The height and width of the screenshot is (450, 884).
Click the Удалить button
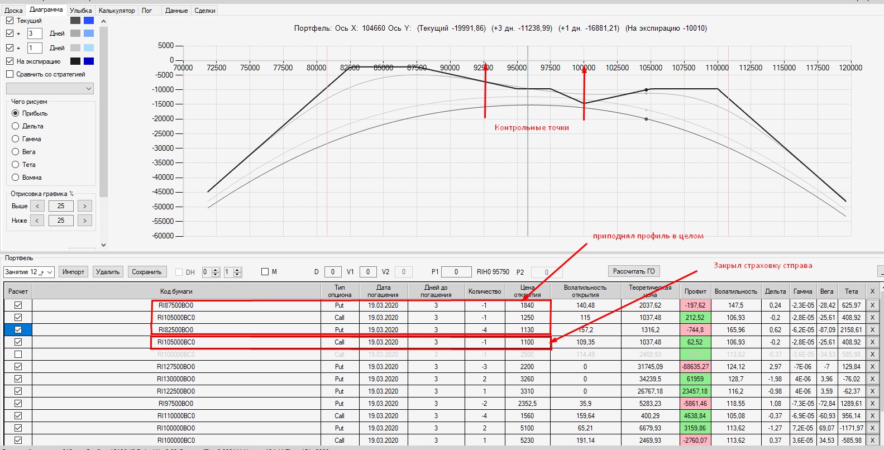[108, 272]
